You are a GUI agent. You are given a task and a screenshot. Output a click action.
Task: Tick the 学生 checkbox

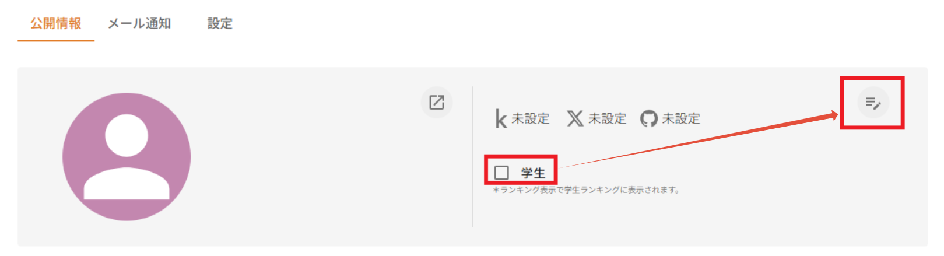pyautogui.click(x=501, y=173)
